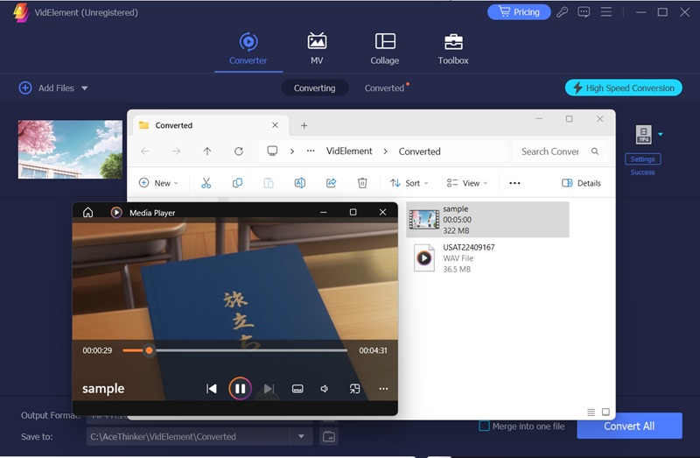Screen dimensions: 700x458
Task: Mute the Media Player volume
Action: [325, 389]
